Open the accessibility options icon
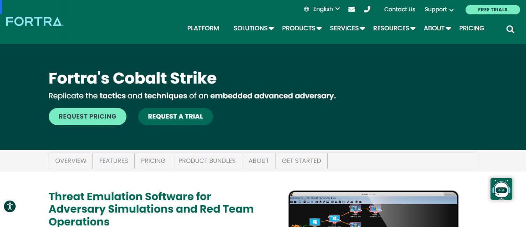 point(10,206)
